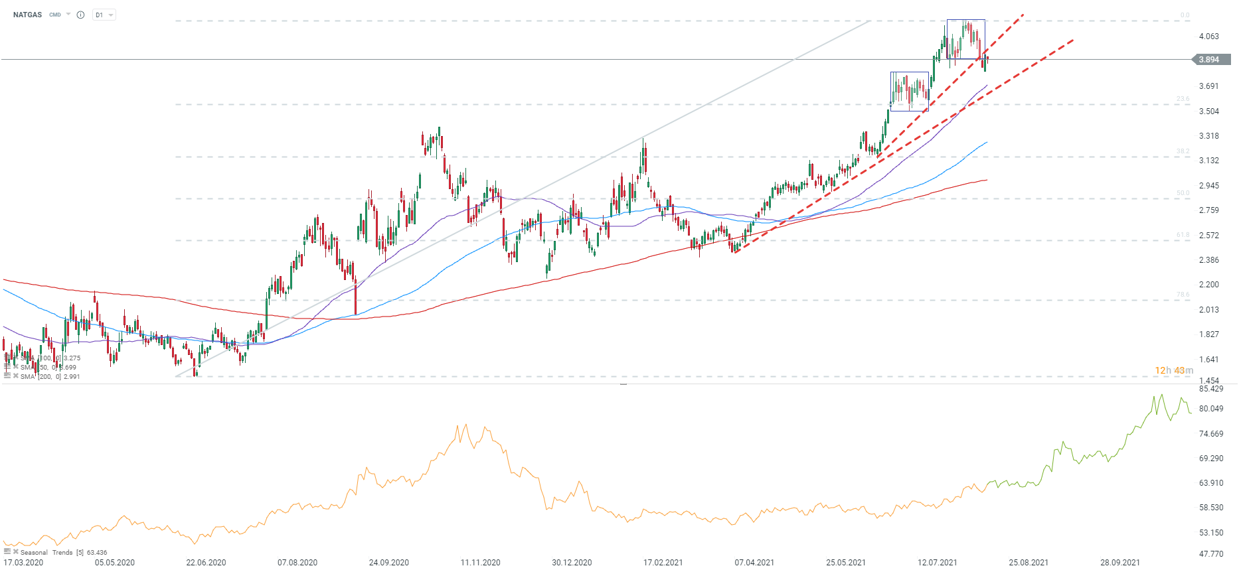The width and height of the screenshot is (1239, 574).
Task: Open the NATGAS instrument info icon
Action: (x=80, y=15)
